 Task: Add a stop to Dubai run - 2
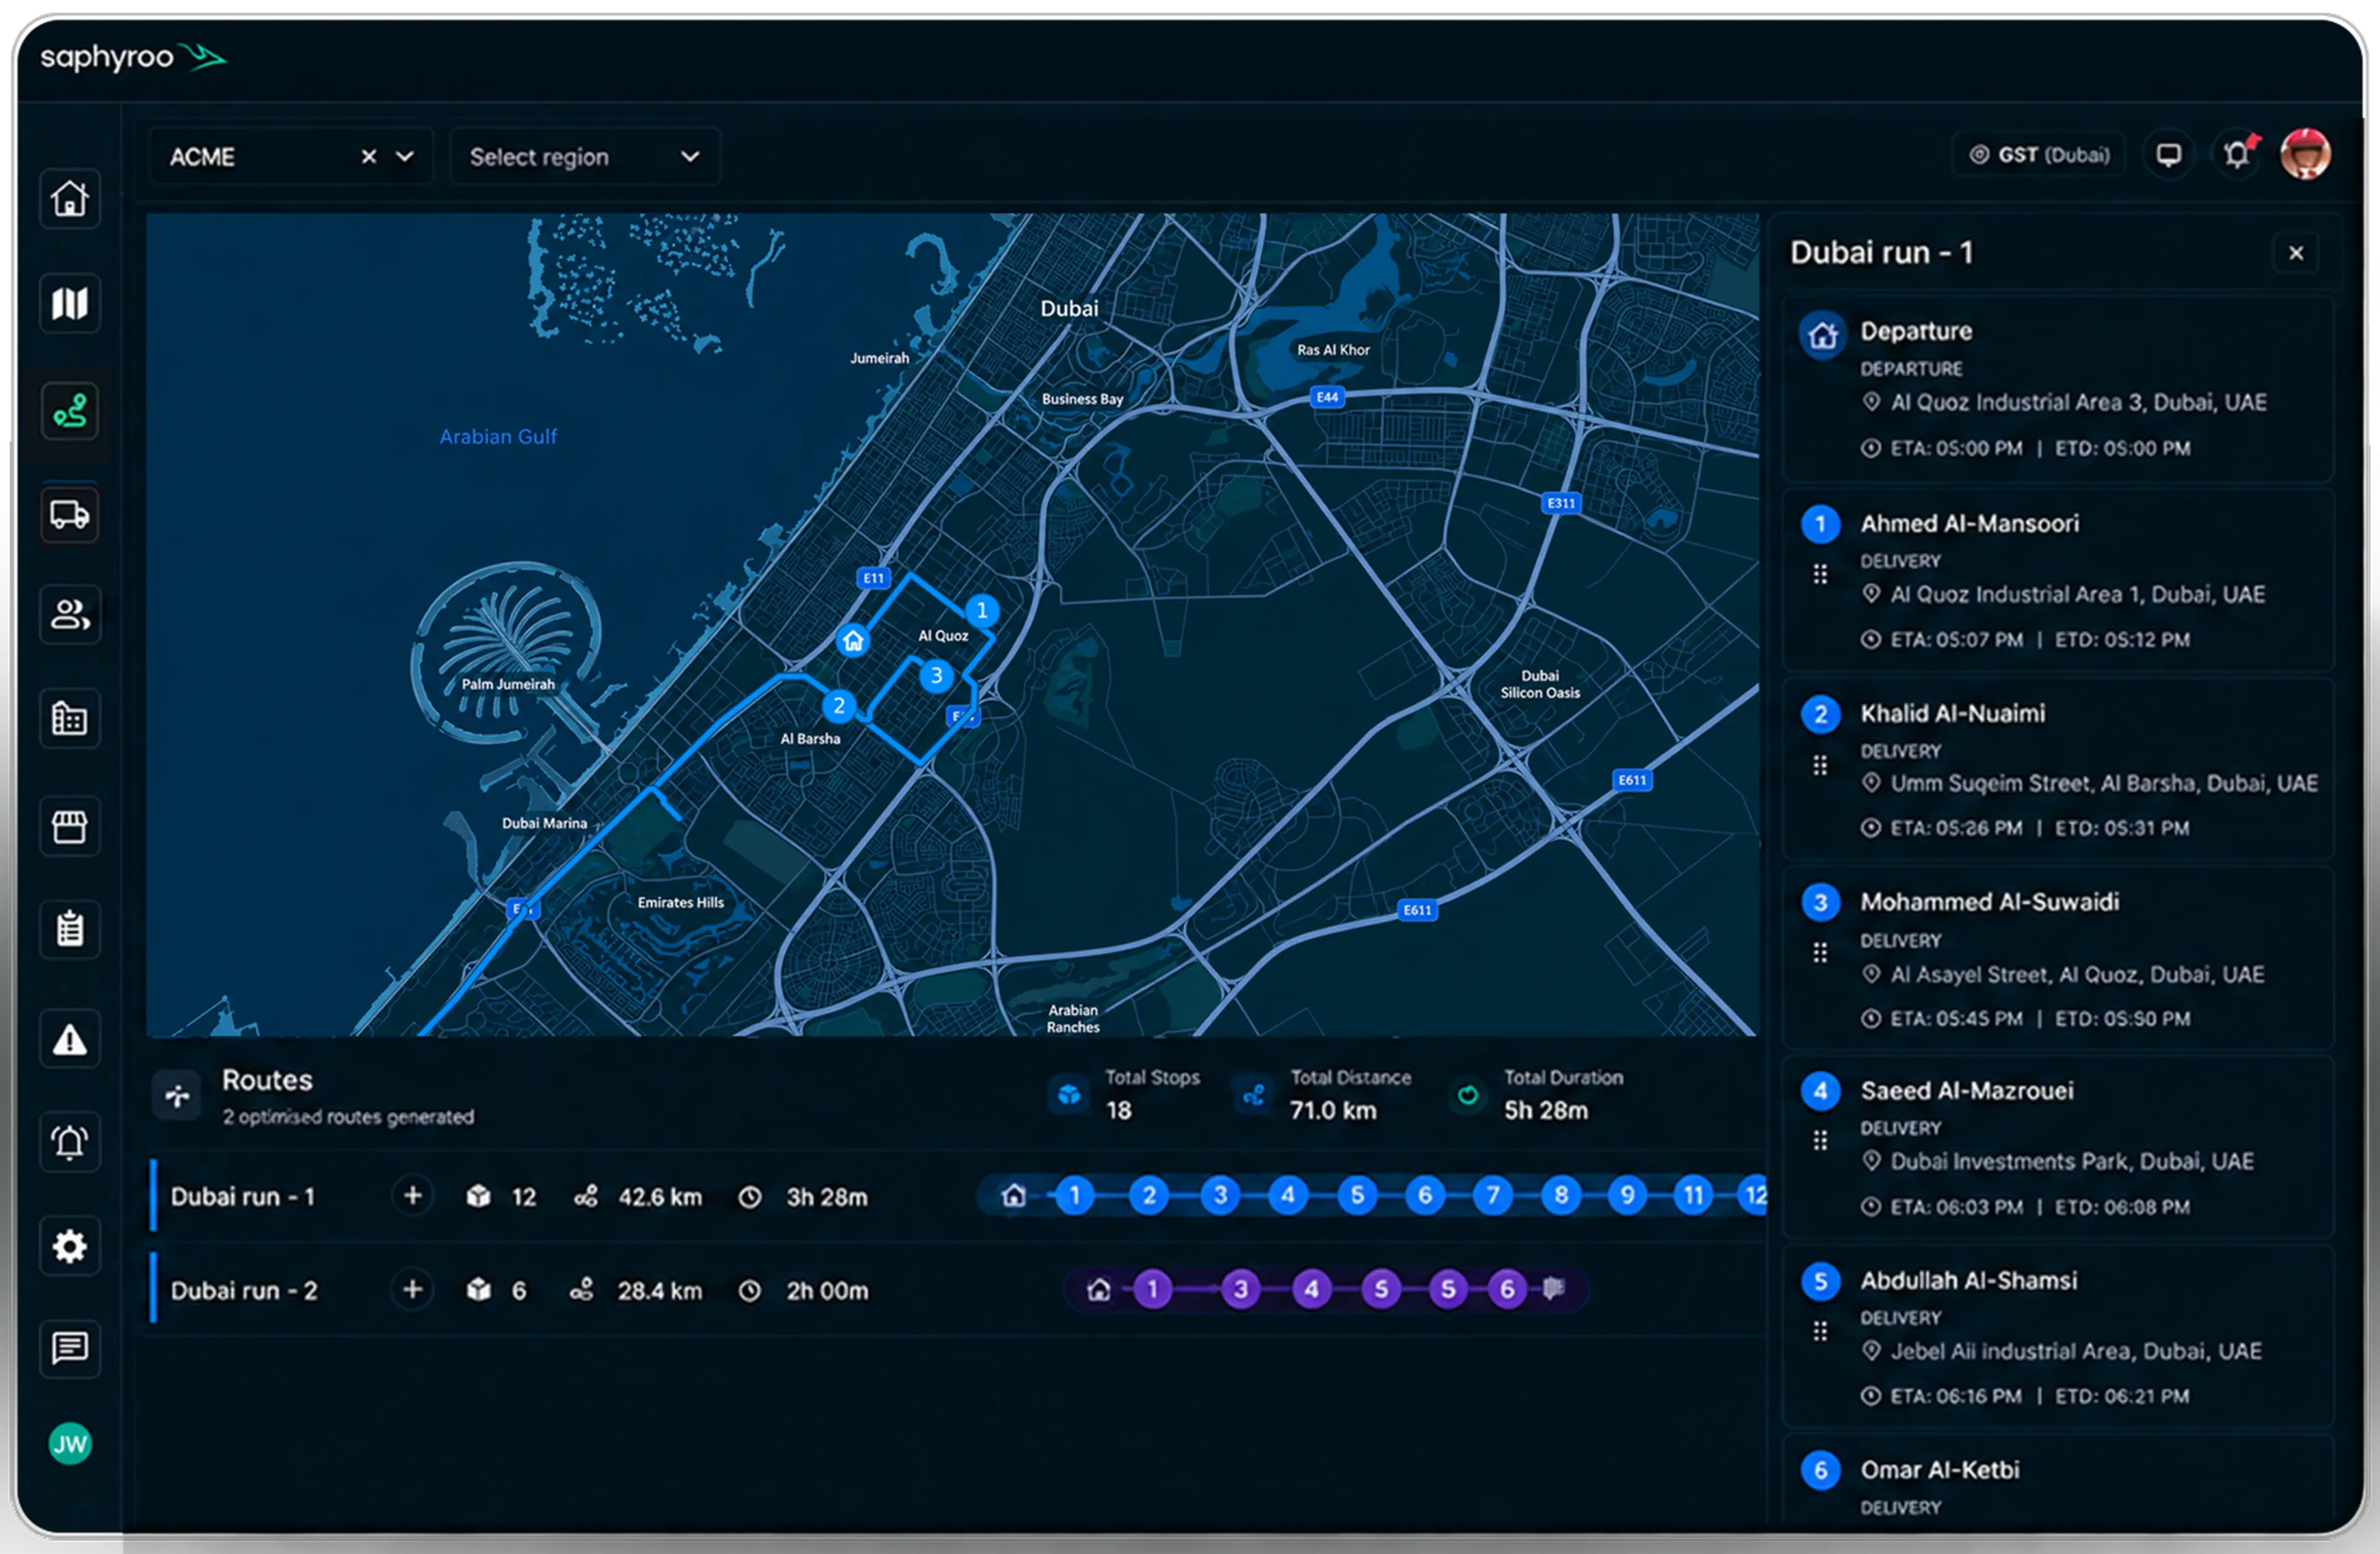click(x=412, y=1290)
